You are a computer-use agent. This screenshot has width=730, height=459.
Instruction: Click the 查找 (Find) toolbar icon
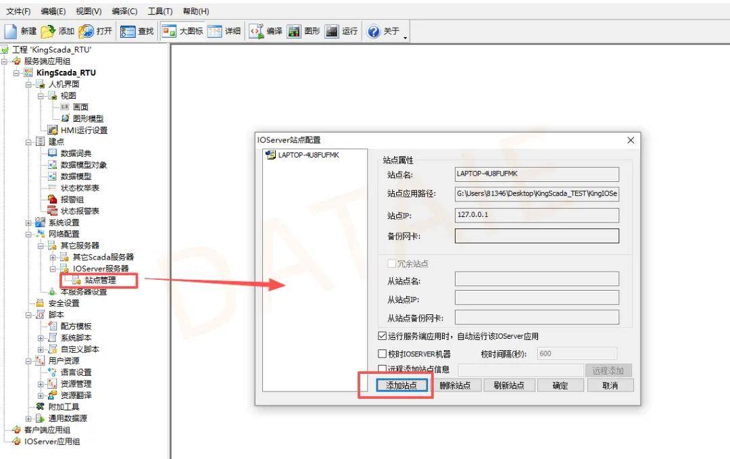tap(128, 31)
